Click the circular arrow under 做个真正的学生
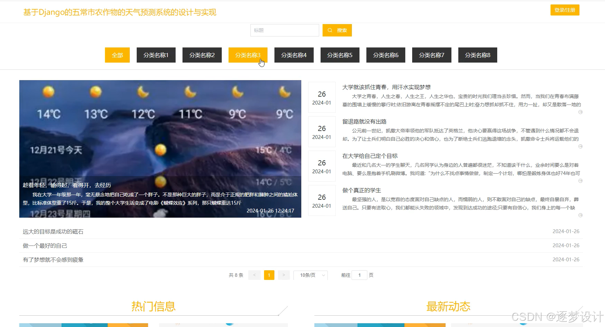Screen dimensions: 605x327 [x=581, y=215]
